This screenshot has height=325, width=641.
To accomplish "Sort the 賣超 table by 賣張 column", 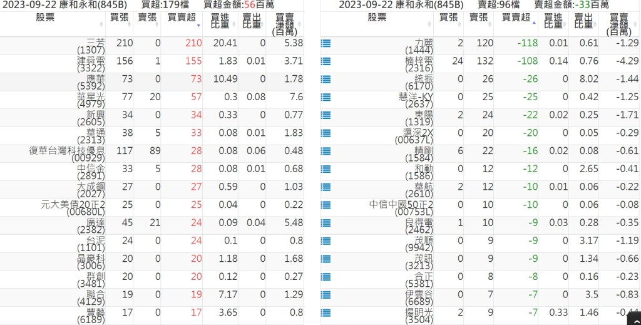I will pyautogui.click(x=479, y=18).
